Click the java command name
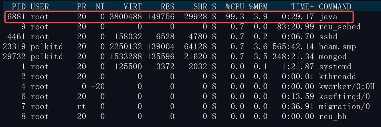381x127 pixels. pyautogui.click(x=329, y=17)
